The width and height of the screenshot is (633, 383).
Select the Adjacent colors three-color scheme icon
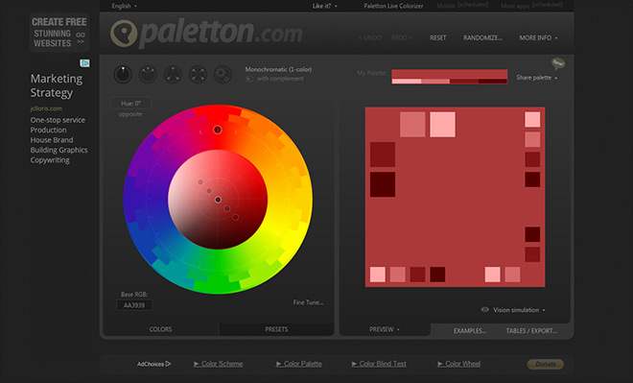[x=148, y=75]
